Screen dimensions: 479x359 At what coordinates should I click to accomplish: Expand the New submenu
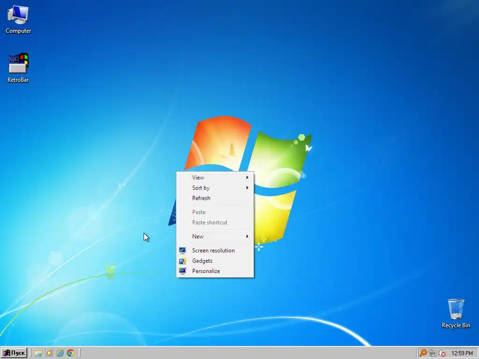[215, 237]
